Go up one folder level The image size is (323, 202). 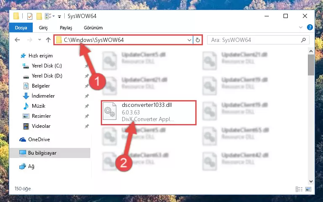48,40
